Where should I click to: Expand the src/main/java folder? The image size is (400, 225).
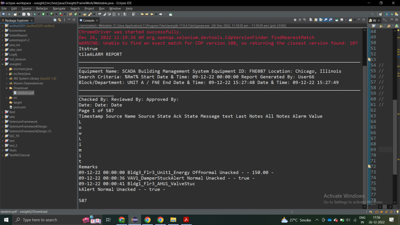tap(7, 69)
